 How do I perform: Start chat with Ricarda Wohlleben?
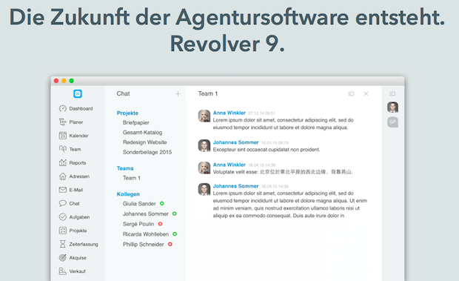146,234
